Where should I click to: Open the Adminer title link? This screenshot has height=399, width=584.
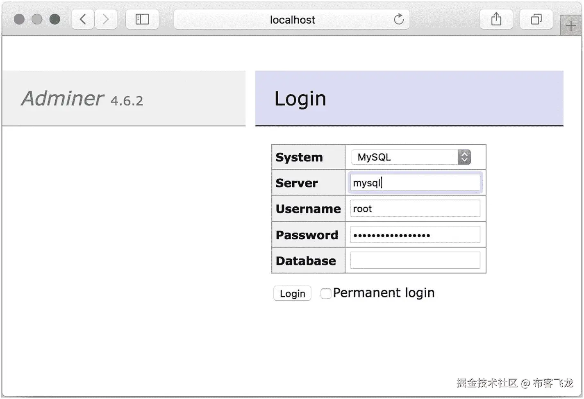click(63, 98)
